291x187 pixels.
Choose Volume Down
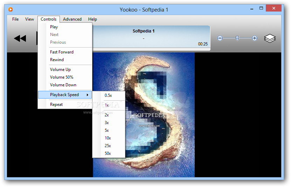click(x=65, y=85)
